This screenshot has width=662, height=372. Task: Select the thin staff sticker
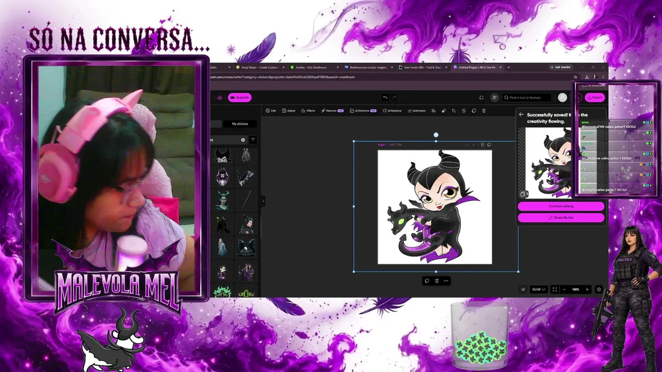[x=246, y=200]
